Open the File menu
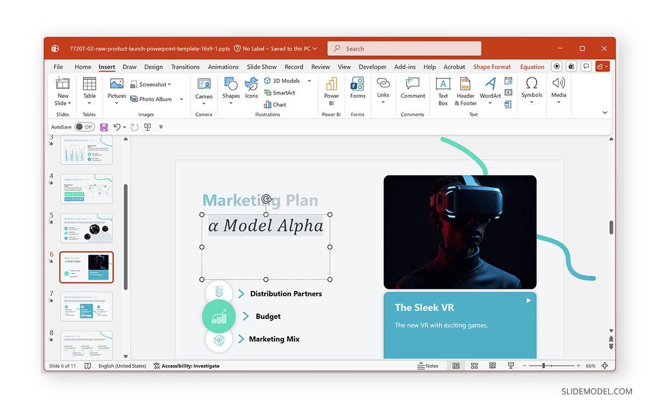 coord(58,67)
